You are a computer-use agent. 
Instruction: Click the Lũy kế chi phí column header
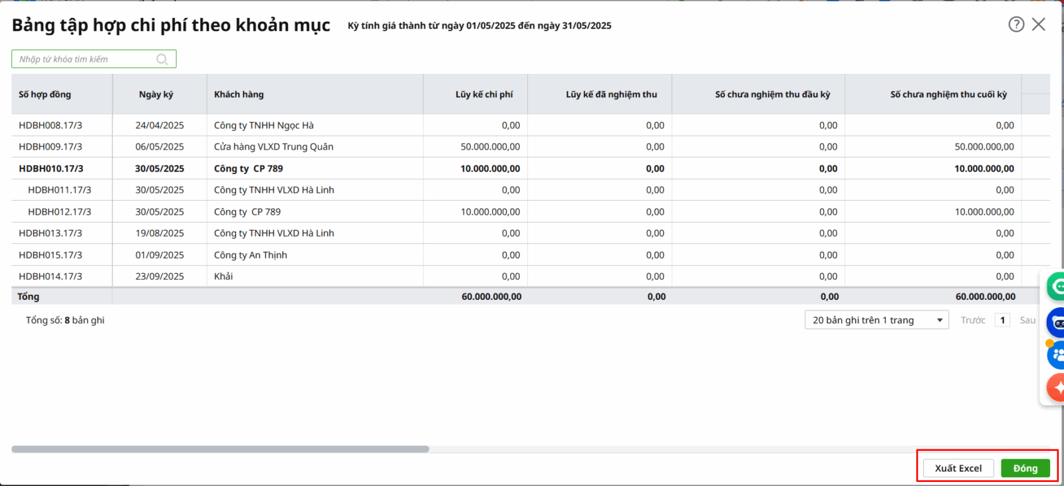pos(483,94)
